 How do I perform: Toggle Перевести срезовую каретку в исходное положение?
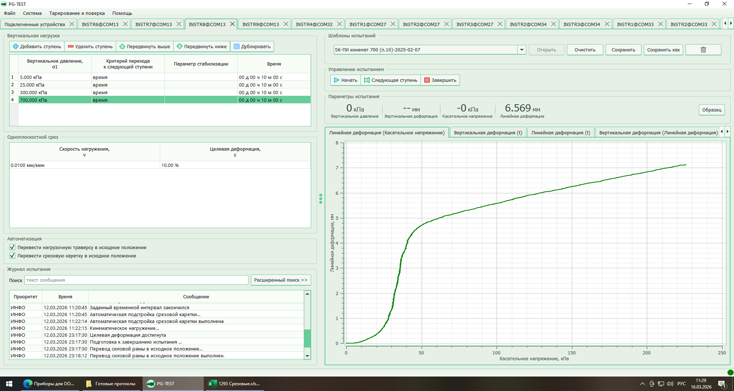point(12,256)
